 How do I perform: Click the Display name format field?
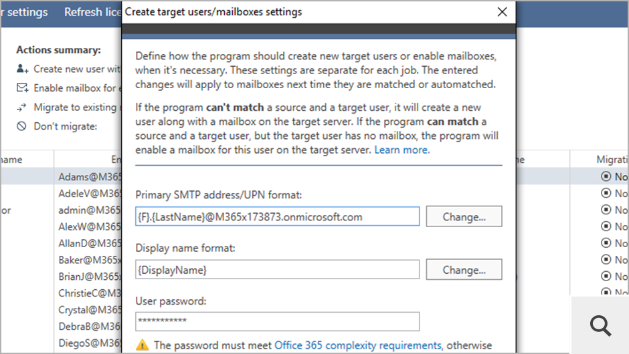tap(277, 269)
